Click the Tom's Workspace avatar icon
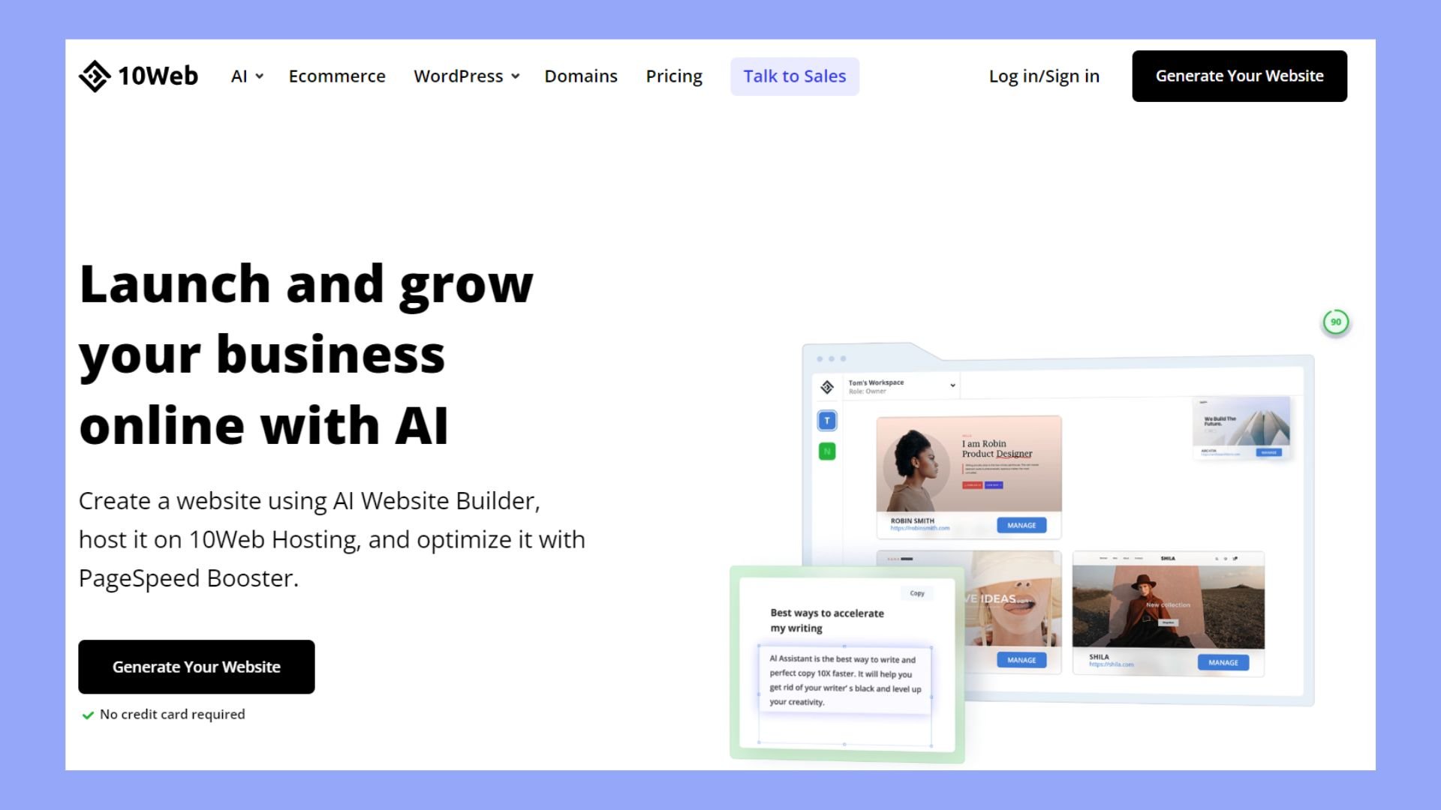Image resolution: width=1441 pixels, height=810 pixels. pos(826,385)
